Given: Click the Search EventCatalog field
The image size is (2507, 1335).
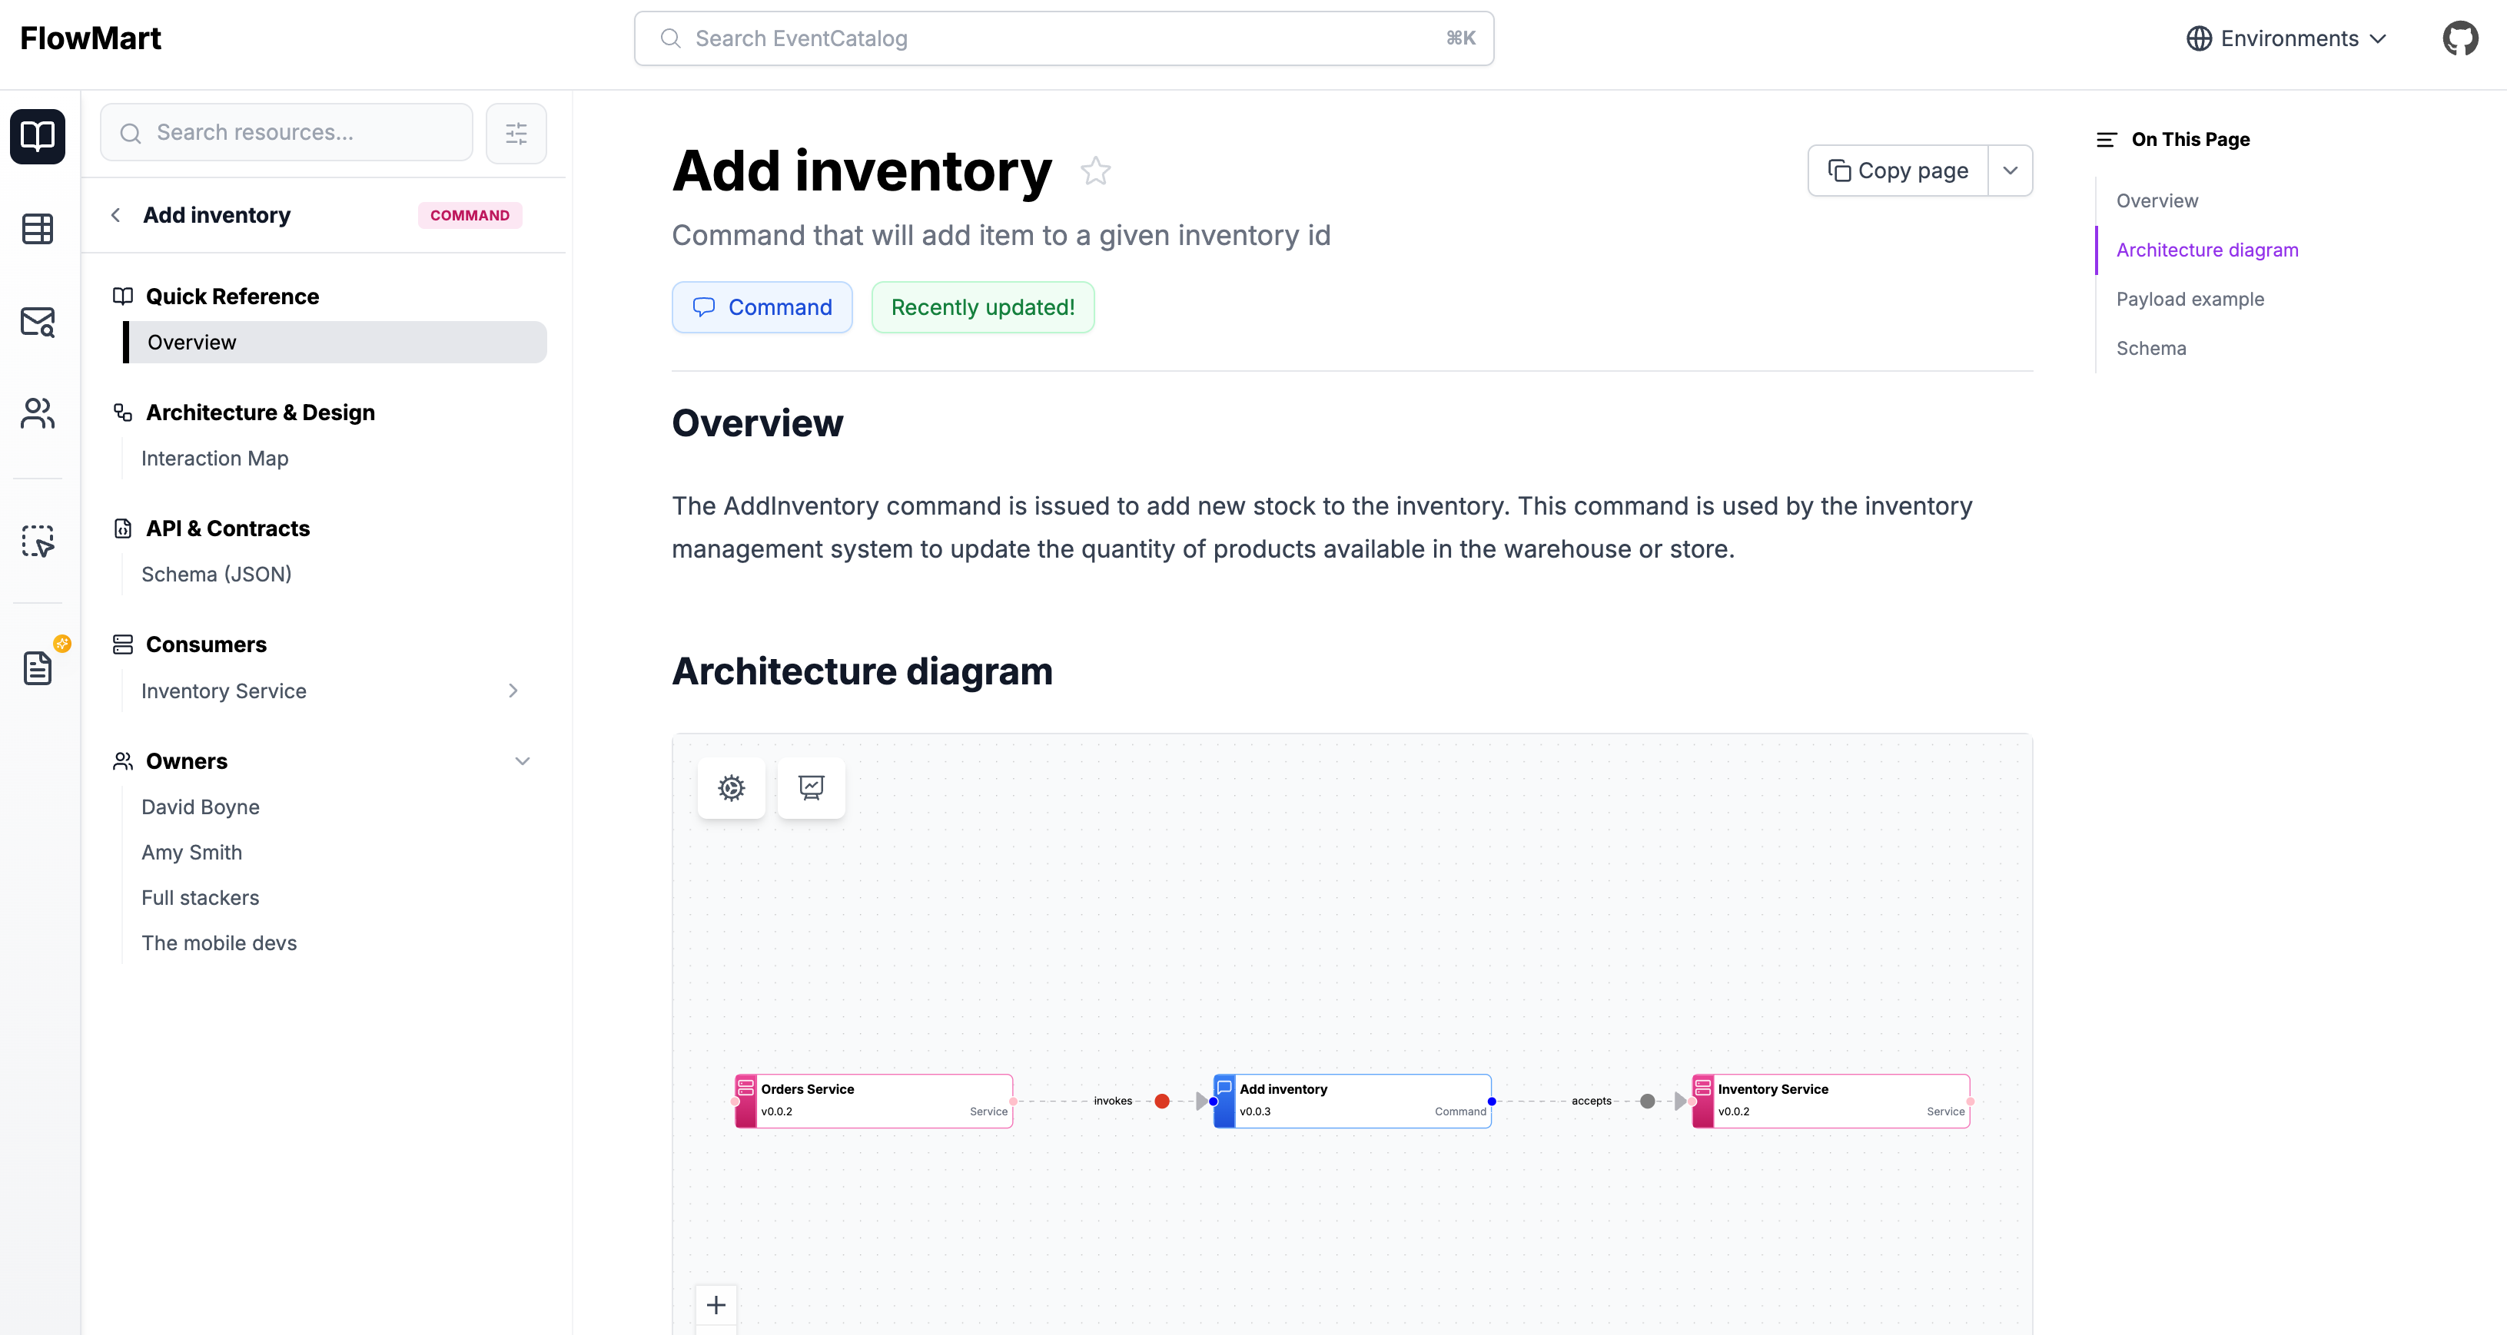Looking at the screenshot, I should pos(1063,39).
